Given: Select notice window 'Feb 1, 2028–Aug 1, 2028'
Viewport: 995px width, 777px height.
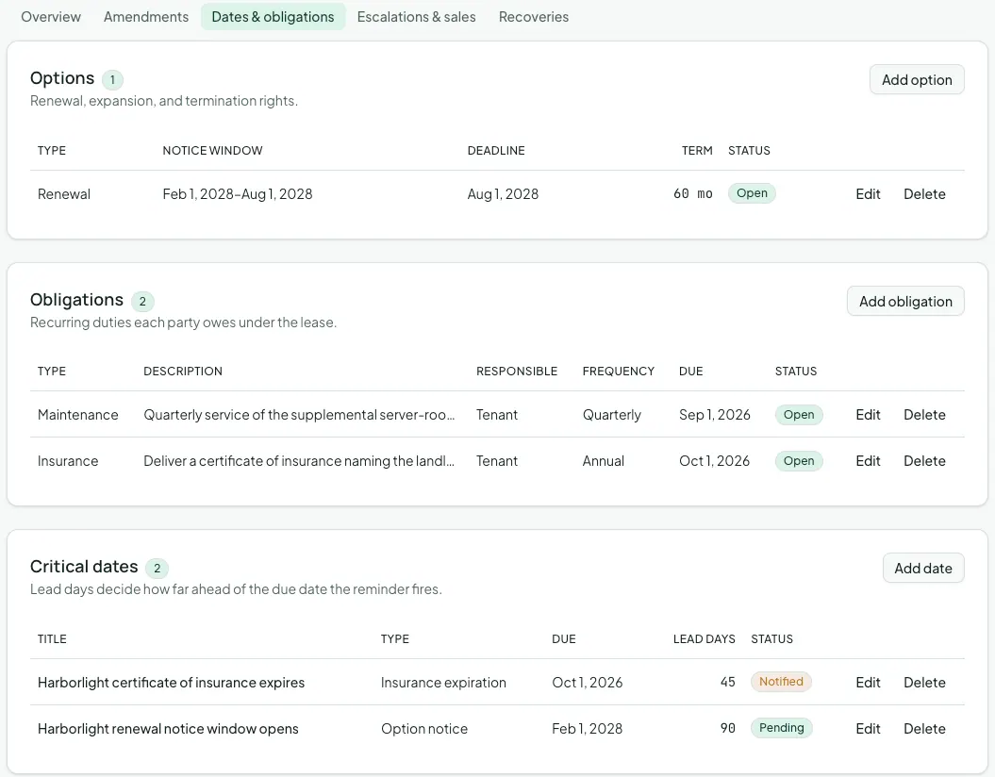Looking at the screenshot, I should 238,194.
